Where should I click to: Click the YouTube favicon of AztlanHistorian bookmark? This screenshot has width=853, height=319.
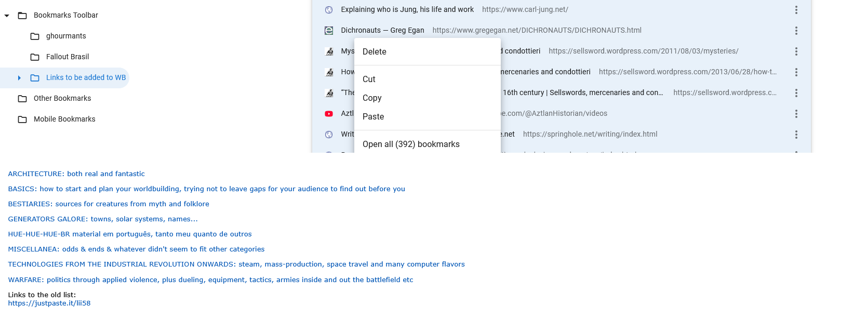(x=329, y=114)
